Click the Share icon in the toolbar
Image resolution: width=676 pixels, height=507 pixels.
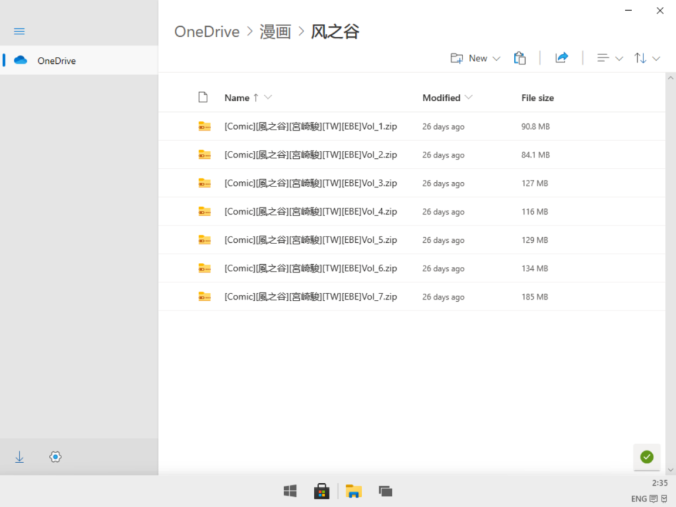point(561,58)
